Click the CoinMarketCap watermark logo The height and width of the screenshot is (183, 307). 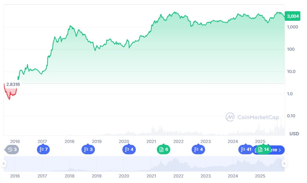coord(230,117)
